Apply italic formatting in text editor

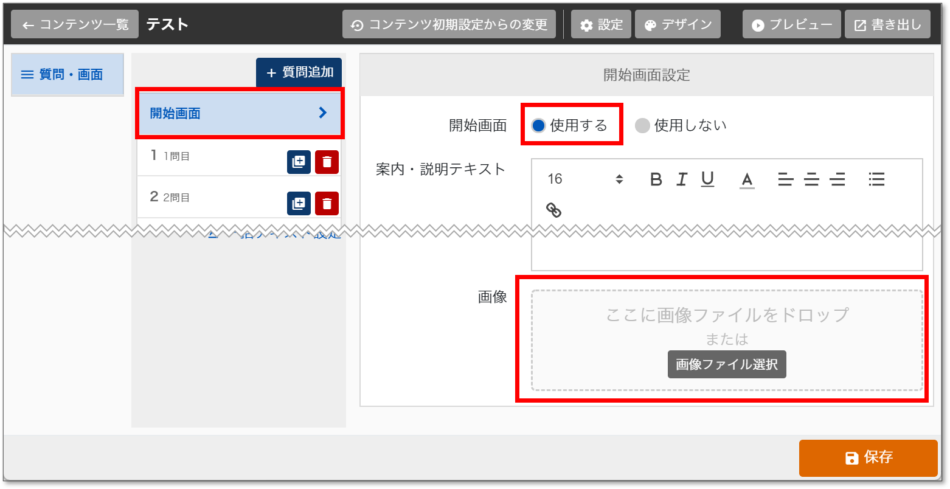[x=682, y=179]
